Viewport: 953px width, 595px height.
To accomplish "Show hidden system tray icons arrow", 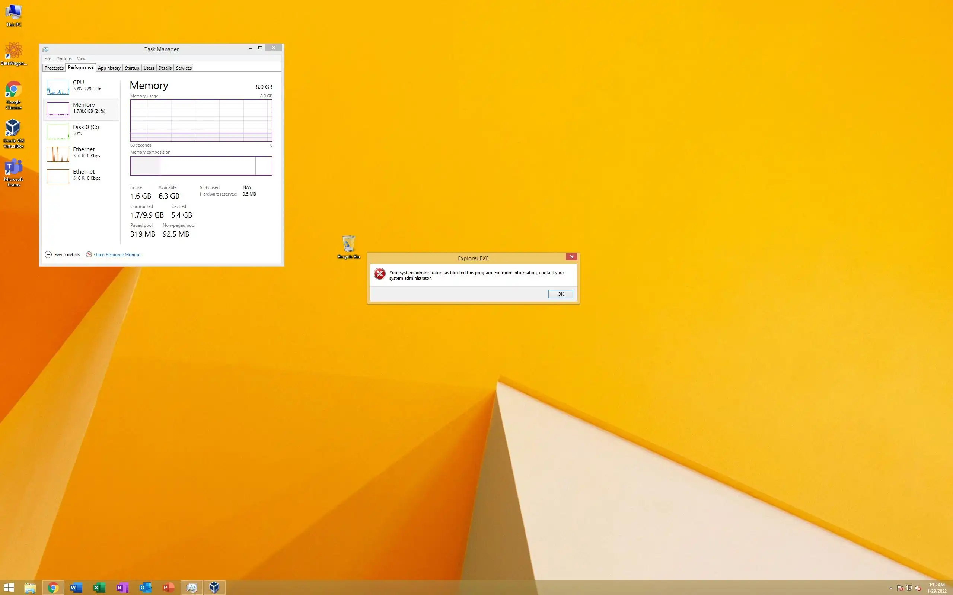I will coord(891,588).
